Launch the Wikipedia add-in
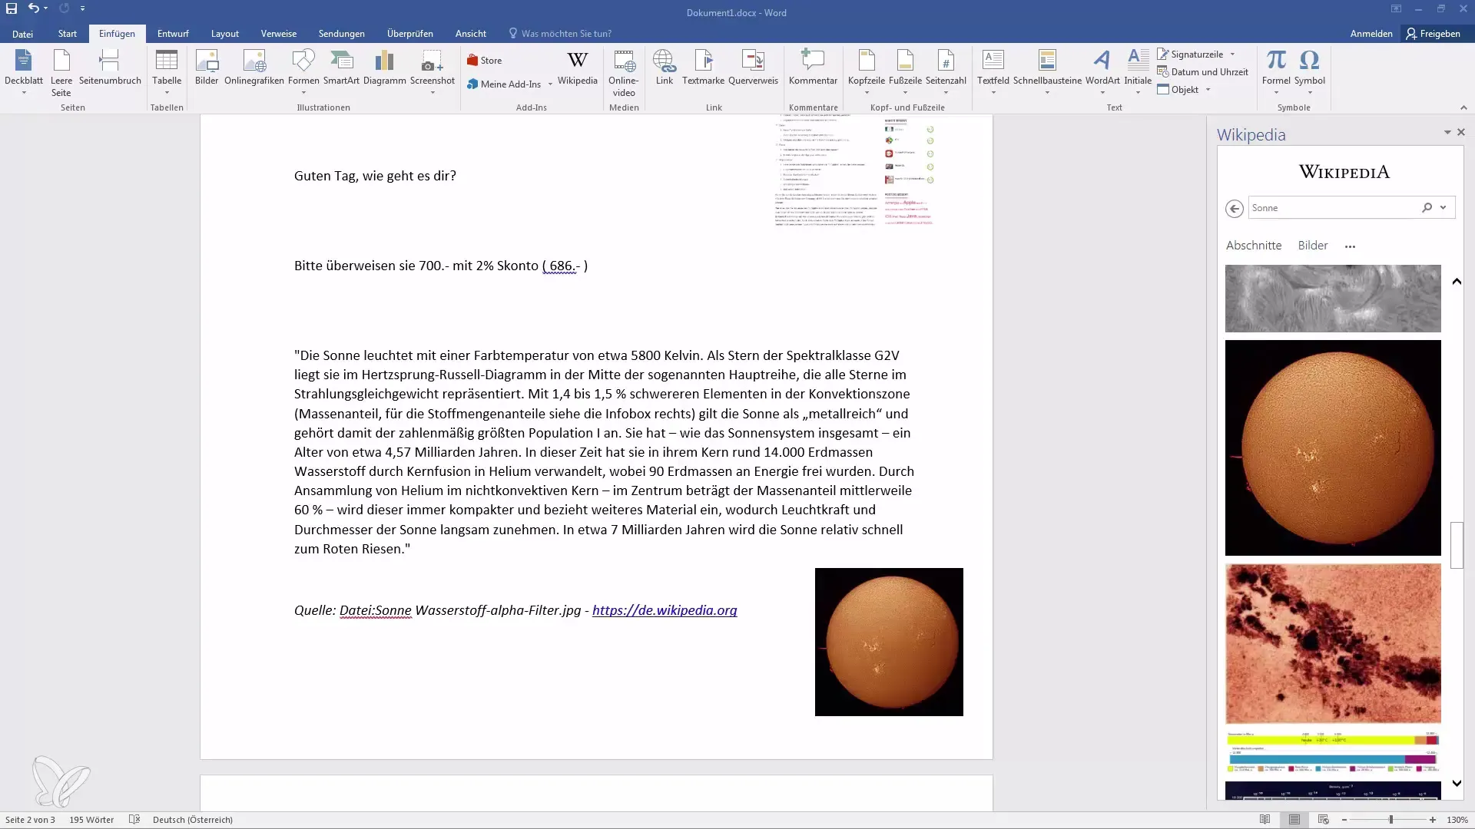This screenshot has height=829, width=1475. click(577, 68)
